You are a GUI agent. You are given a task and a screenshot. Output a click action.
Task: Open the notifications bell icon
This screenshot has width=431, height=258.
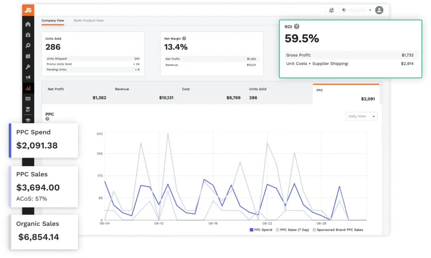(x=331, y=10)
